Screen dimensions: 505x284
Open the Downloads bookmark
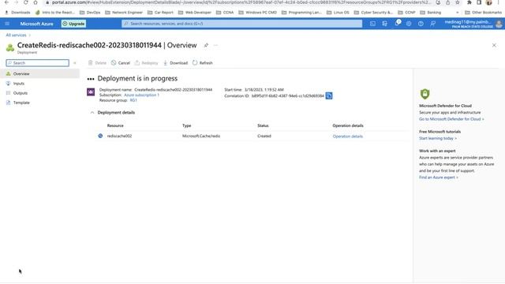17,13
